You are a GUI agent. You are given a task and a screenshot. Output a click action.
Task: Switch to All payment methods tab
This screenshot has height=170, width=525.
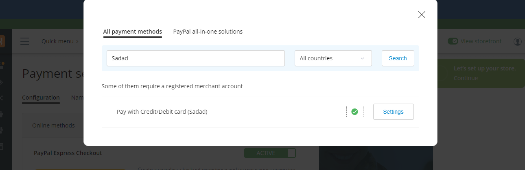132,32
